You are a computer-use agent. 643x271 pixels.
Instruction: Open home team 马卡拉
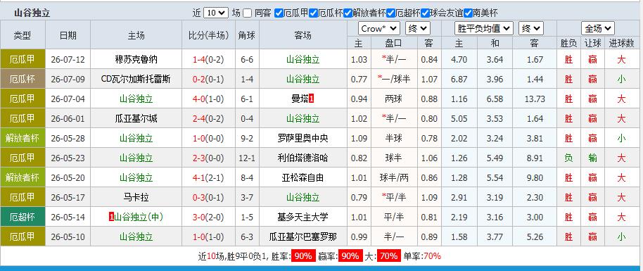136,198
